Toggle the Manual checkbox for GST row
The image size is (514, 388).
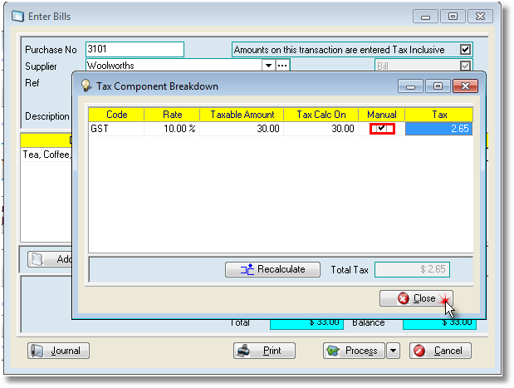[x=381, y=129]
